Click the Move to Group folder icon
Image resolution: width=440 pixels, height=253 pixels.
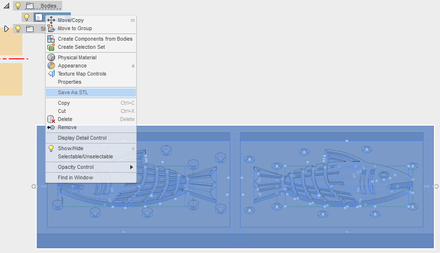pos(51,28)
